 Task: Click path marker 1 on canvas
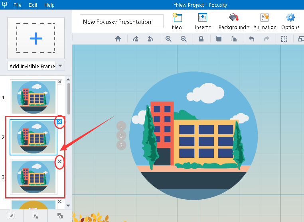pos(121,126)
